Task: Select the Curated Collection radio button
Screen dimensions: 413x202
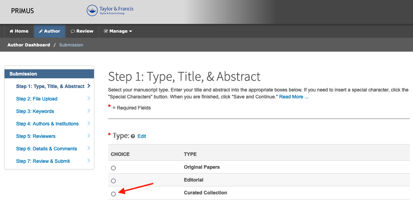Action: click(113, 194)
